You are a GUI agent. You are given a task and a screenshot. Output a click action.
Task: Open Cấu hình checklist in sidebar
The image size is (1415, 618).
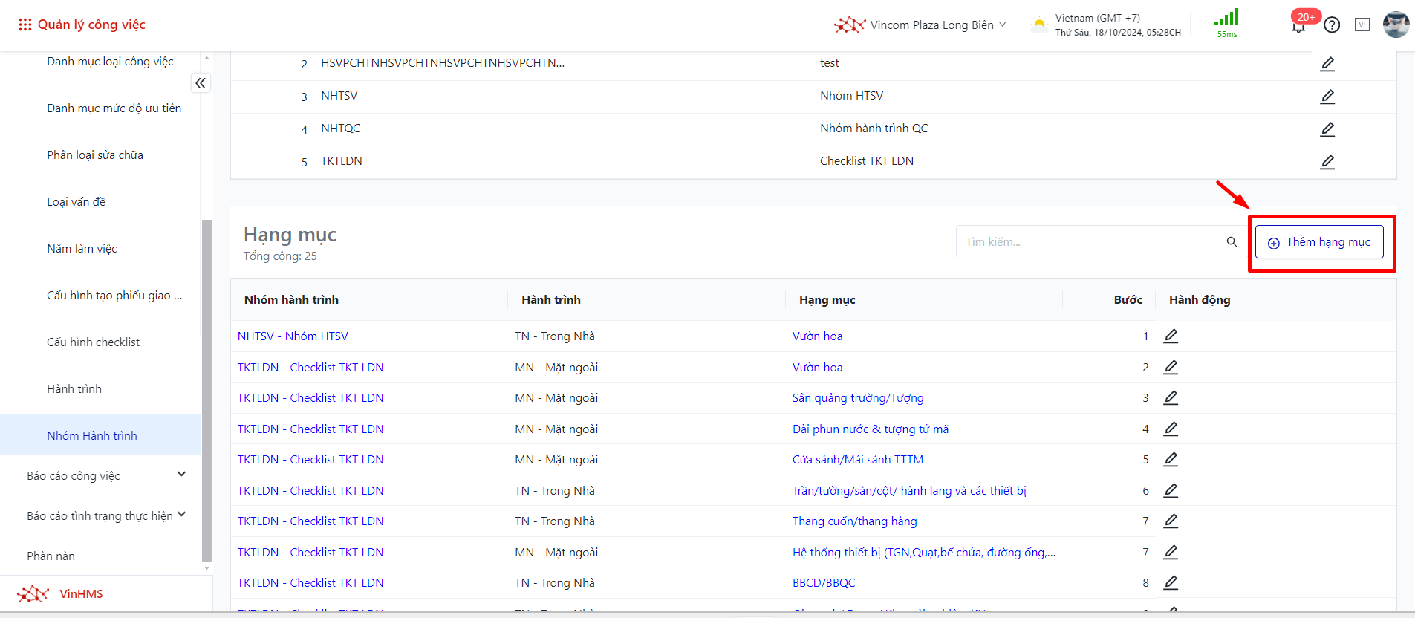click(93, 342)
